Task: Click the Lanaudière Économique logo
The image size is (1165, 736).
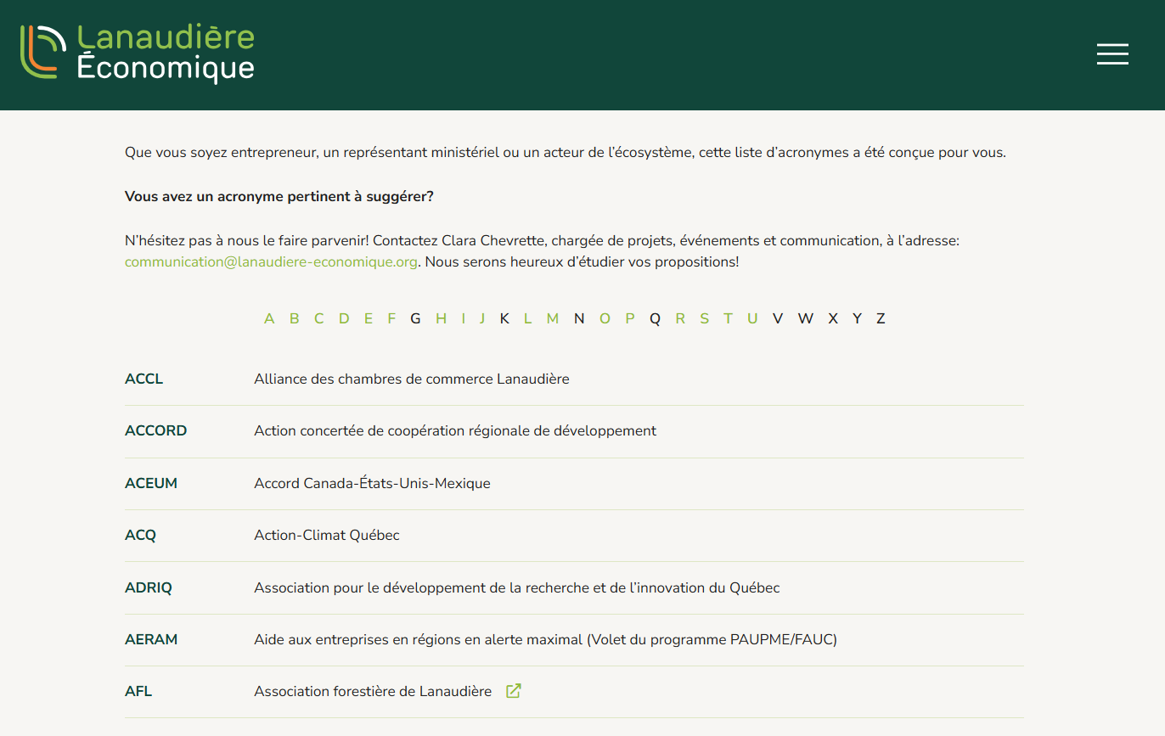Action: coord(138,53)
